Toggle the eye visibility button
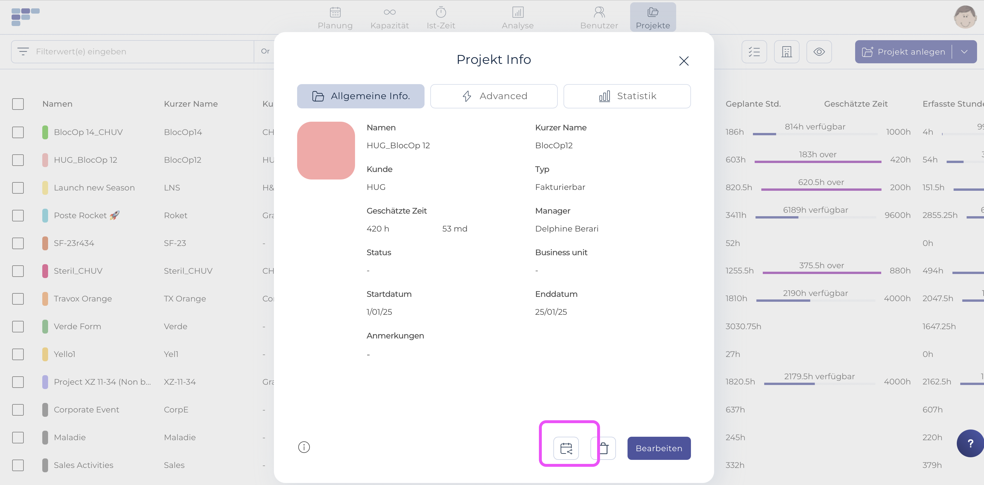Viewport: 984px width, 485px height. 819,51
